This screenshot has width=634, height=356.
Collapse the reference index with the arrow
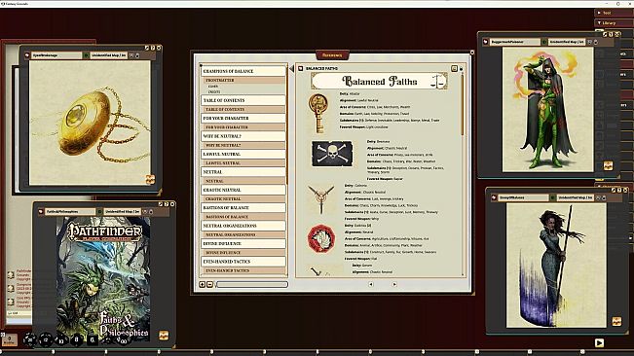pos(291,69)
